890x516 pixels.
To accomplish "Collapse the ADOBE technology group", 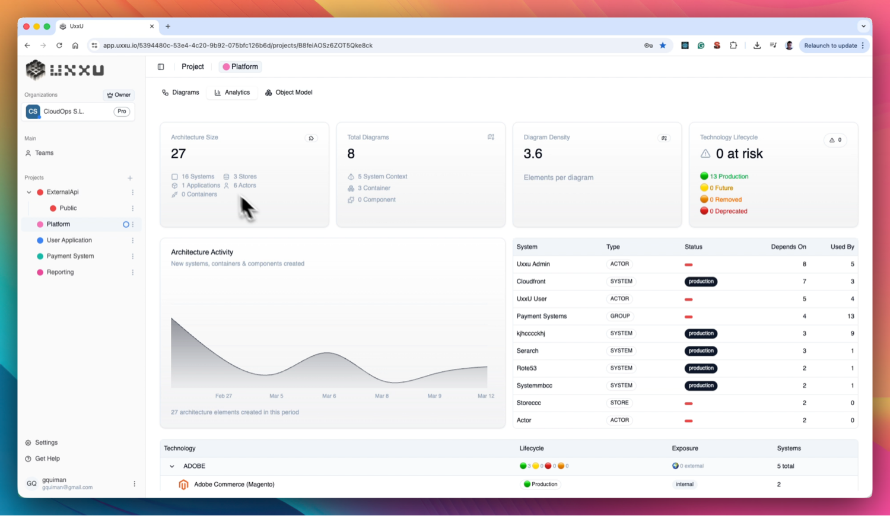I will (172, 466).
